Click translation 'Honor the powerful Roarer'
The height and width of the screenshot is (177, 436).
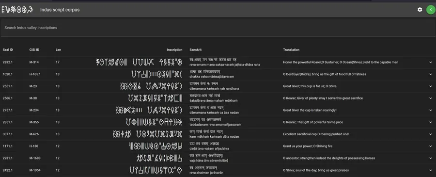(x=341, y=63)
